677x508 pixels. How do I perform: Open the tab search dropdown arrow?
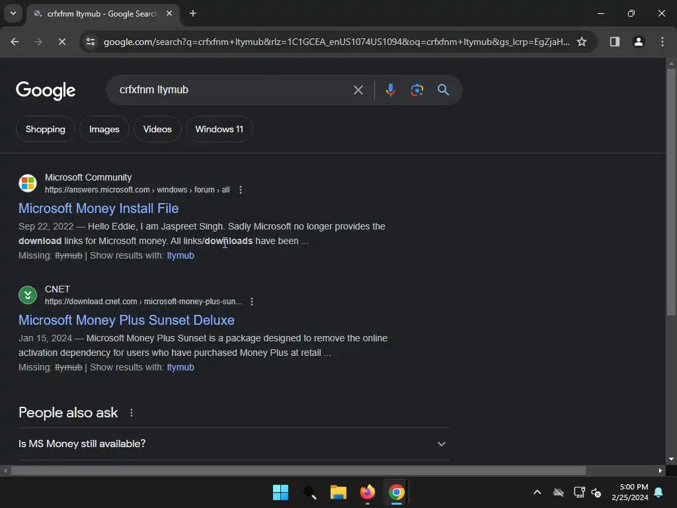(13, 13)
